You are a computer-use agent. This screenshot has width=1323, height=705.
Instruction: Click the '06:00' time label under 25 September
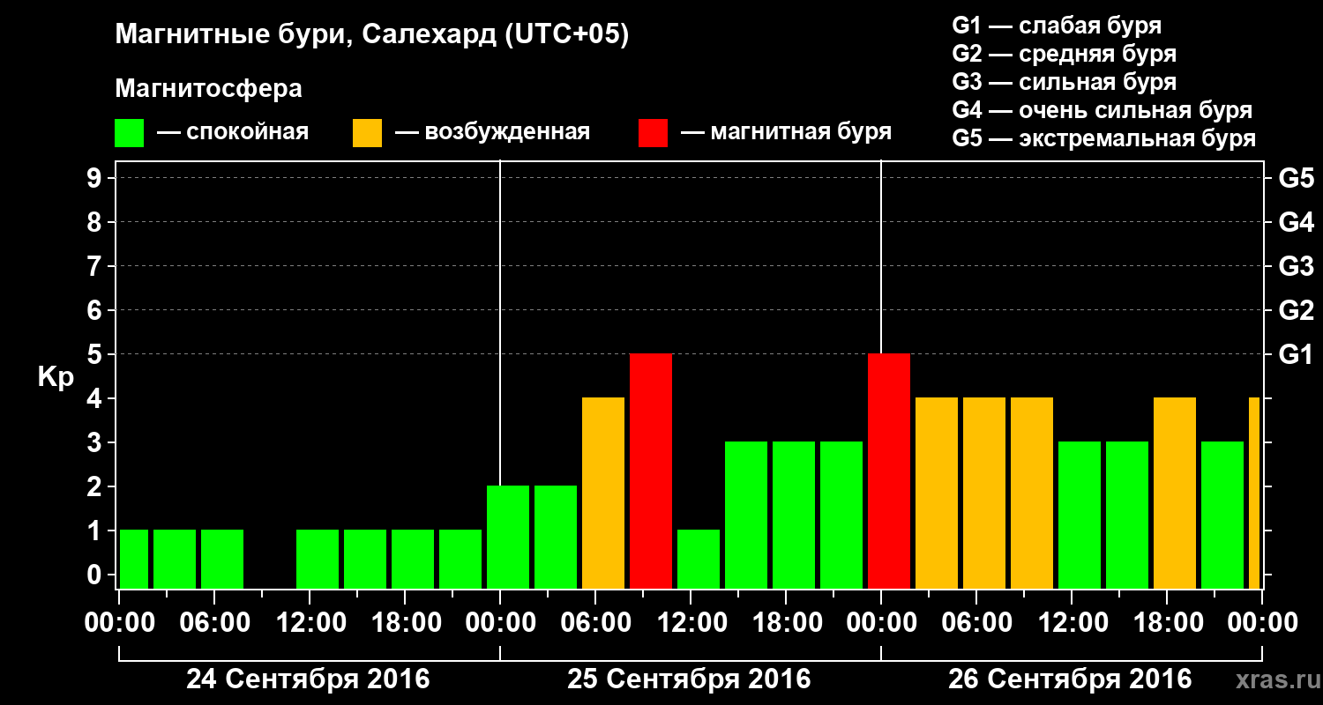coord(595,623)
